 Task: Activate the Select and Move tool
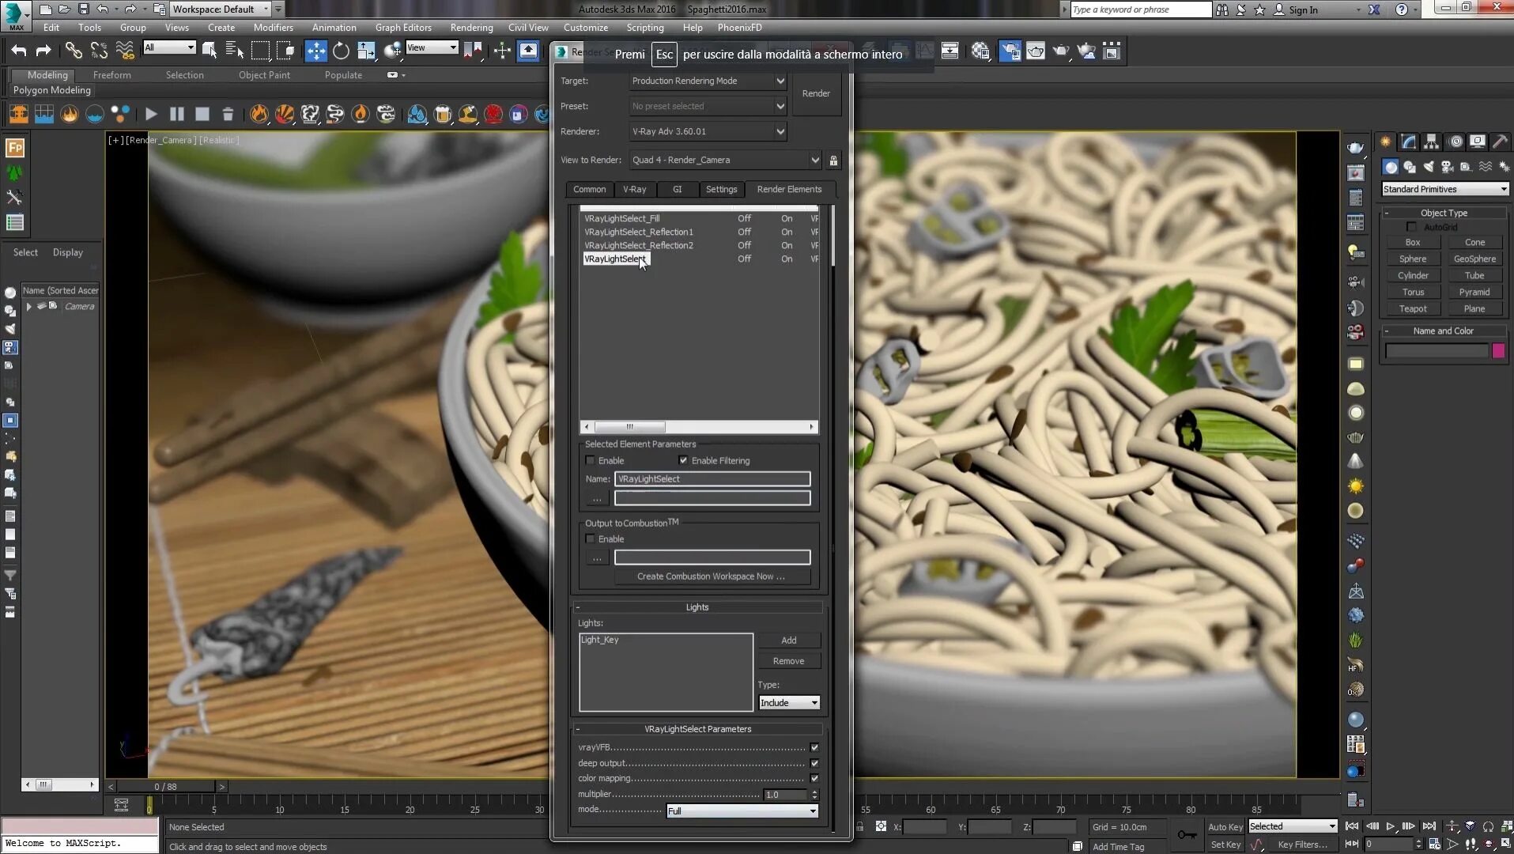tap(315, 51)
